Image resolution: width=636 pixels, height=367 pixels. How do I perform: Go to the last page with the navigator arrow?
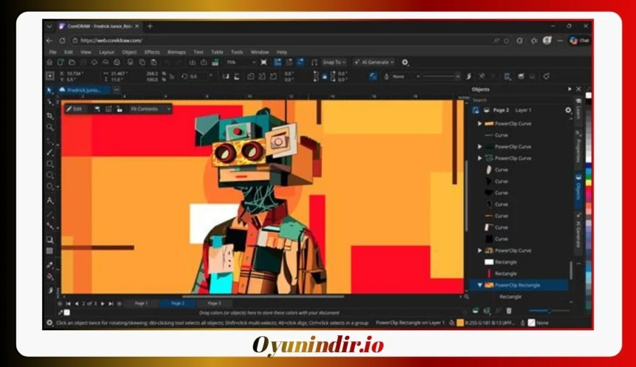coord(111,304)
